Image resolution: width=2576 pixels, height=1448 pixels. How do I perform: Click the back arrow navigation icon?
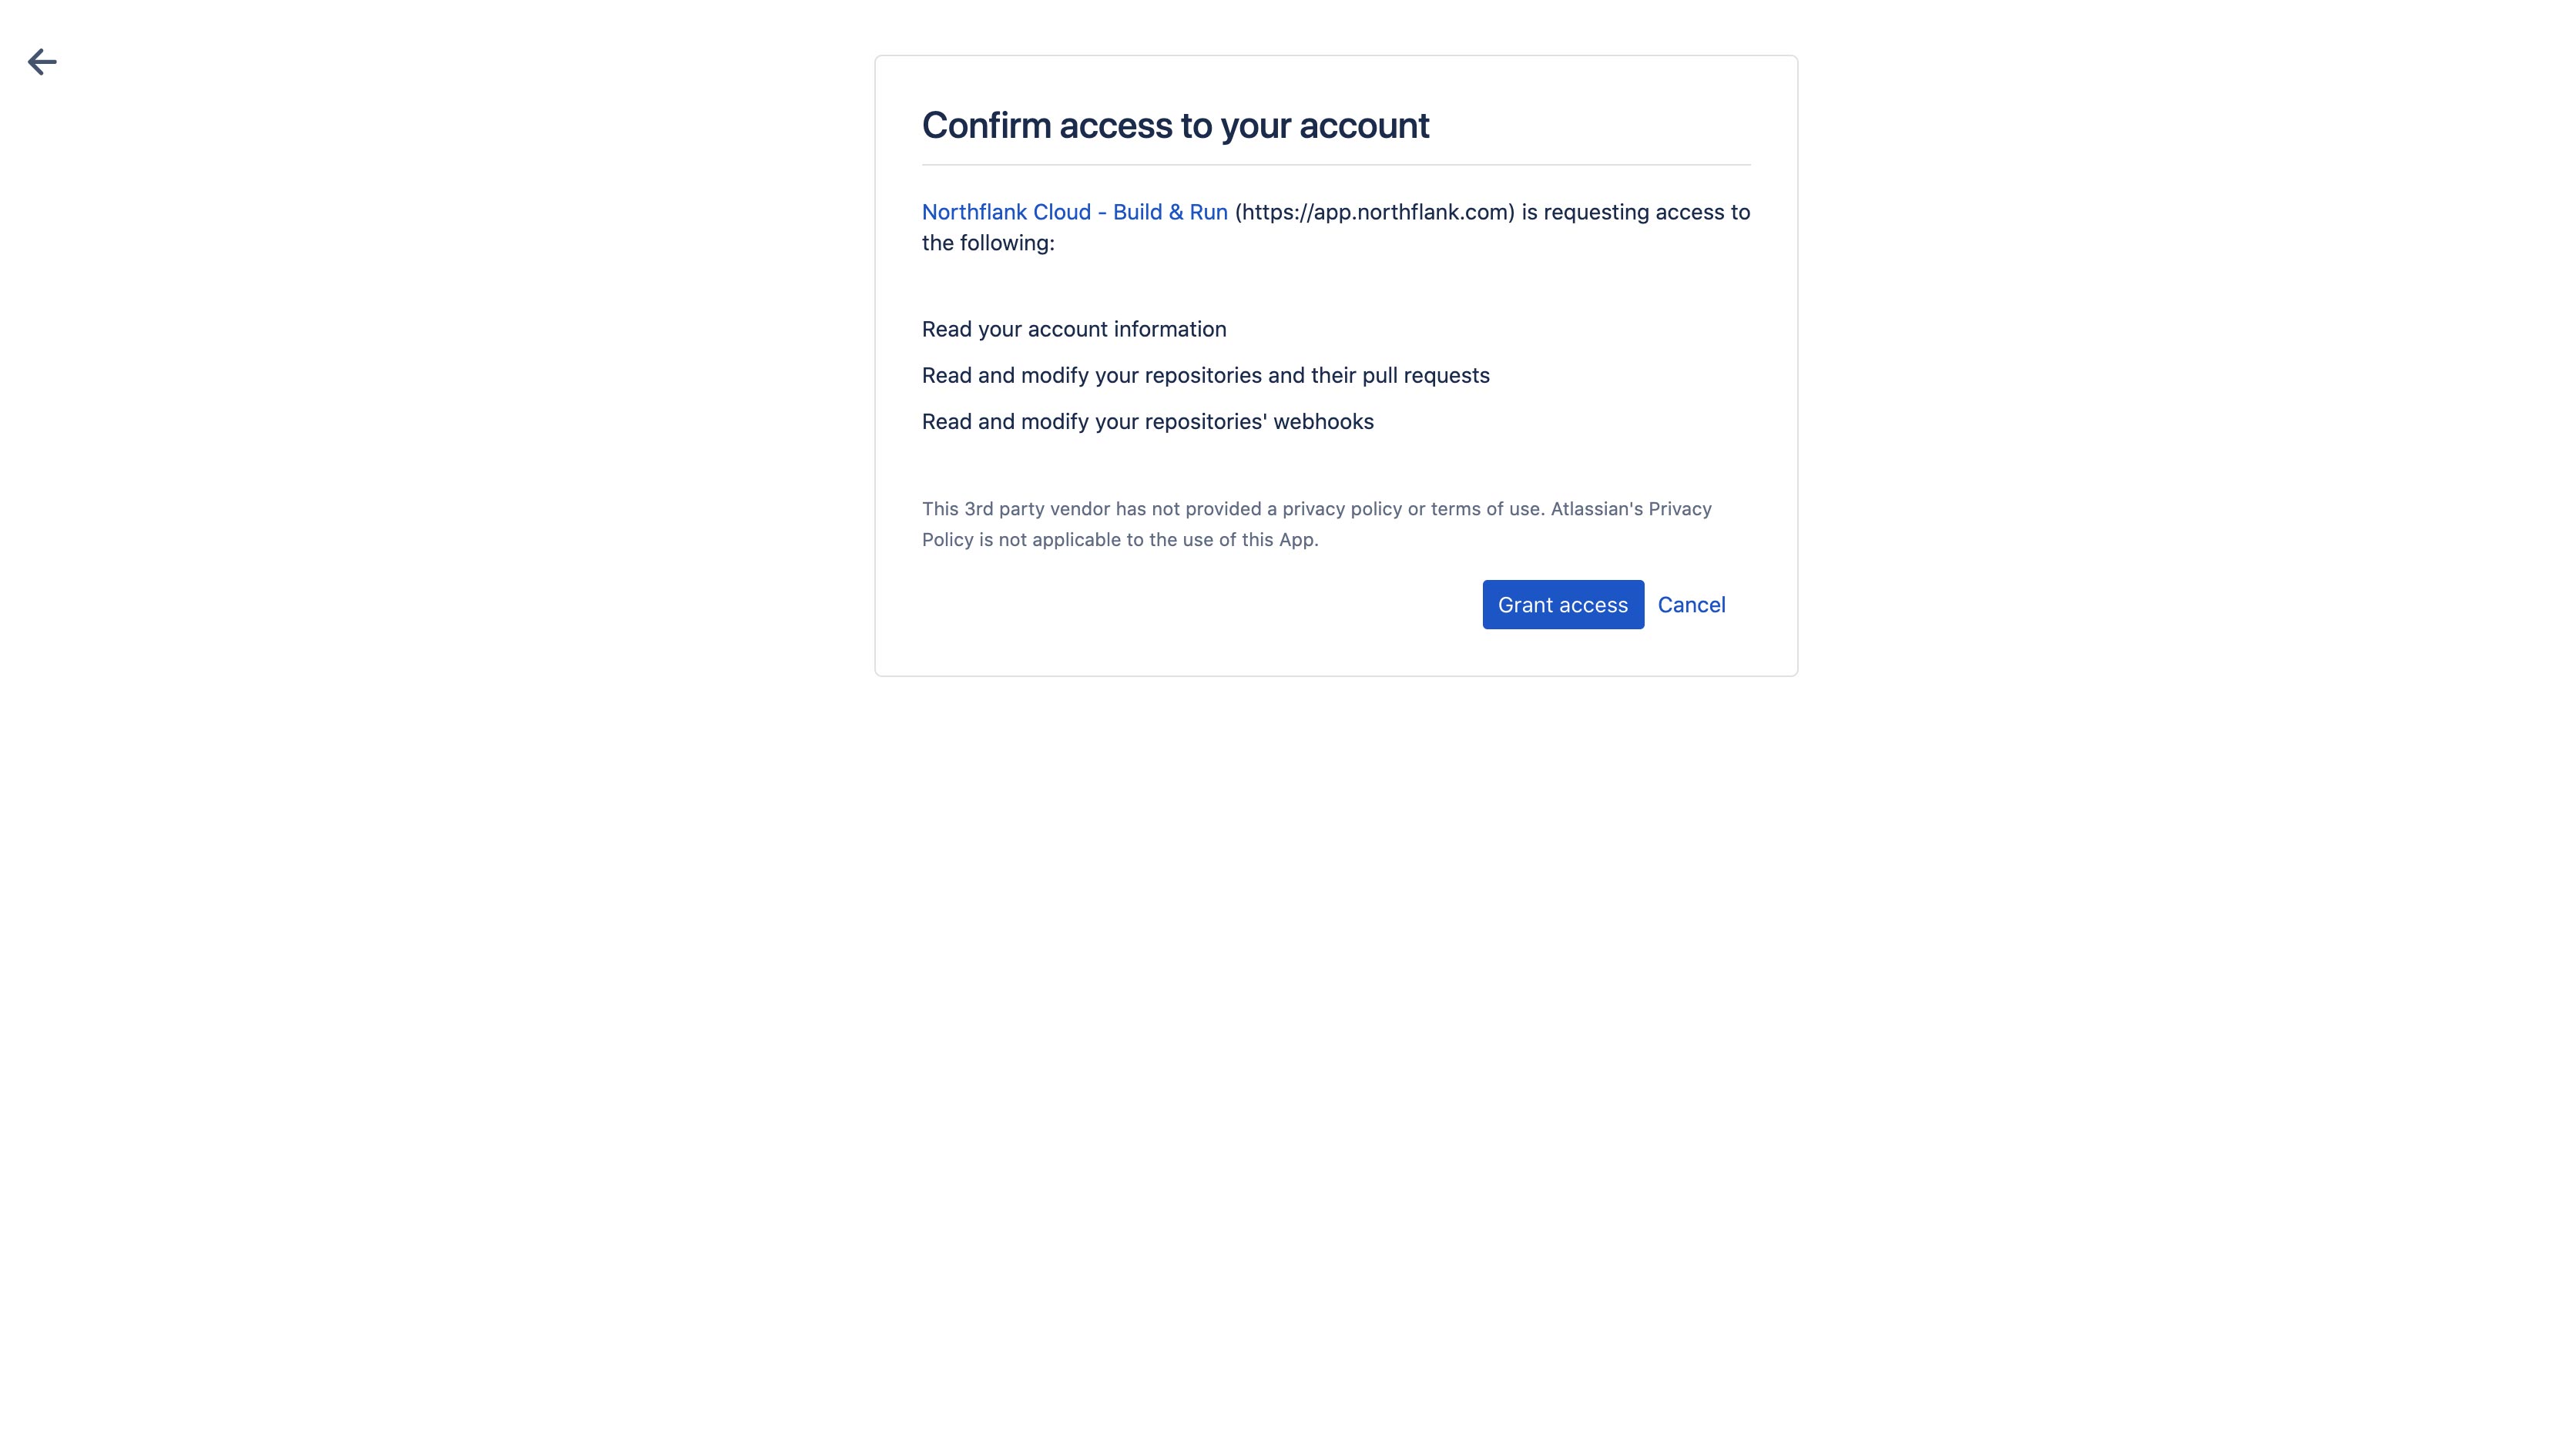tap(42, 62)
